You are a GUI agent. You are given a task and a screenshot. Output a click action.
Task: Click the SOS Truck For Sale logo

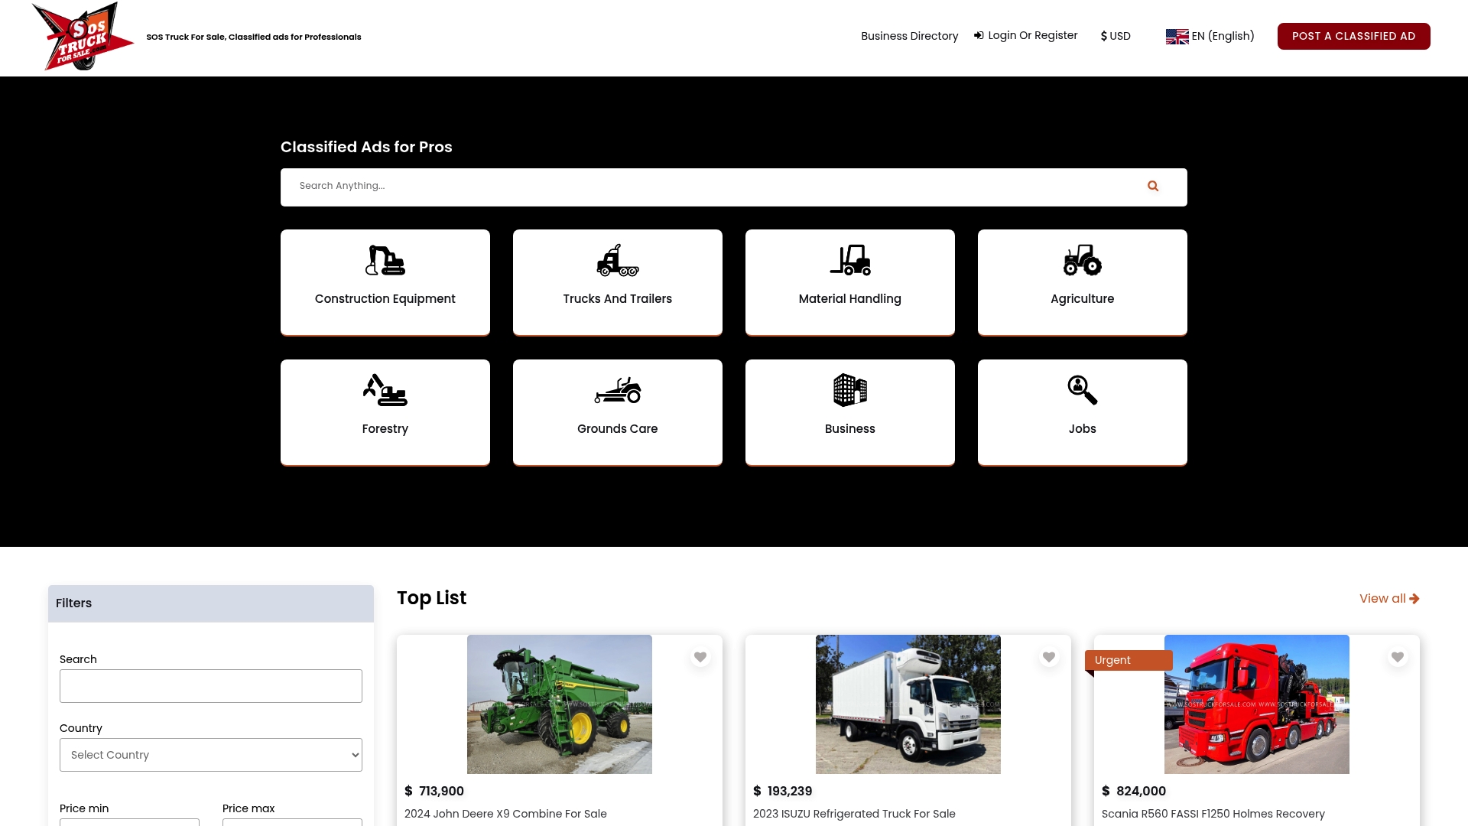(83, 37)
